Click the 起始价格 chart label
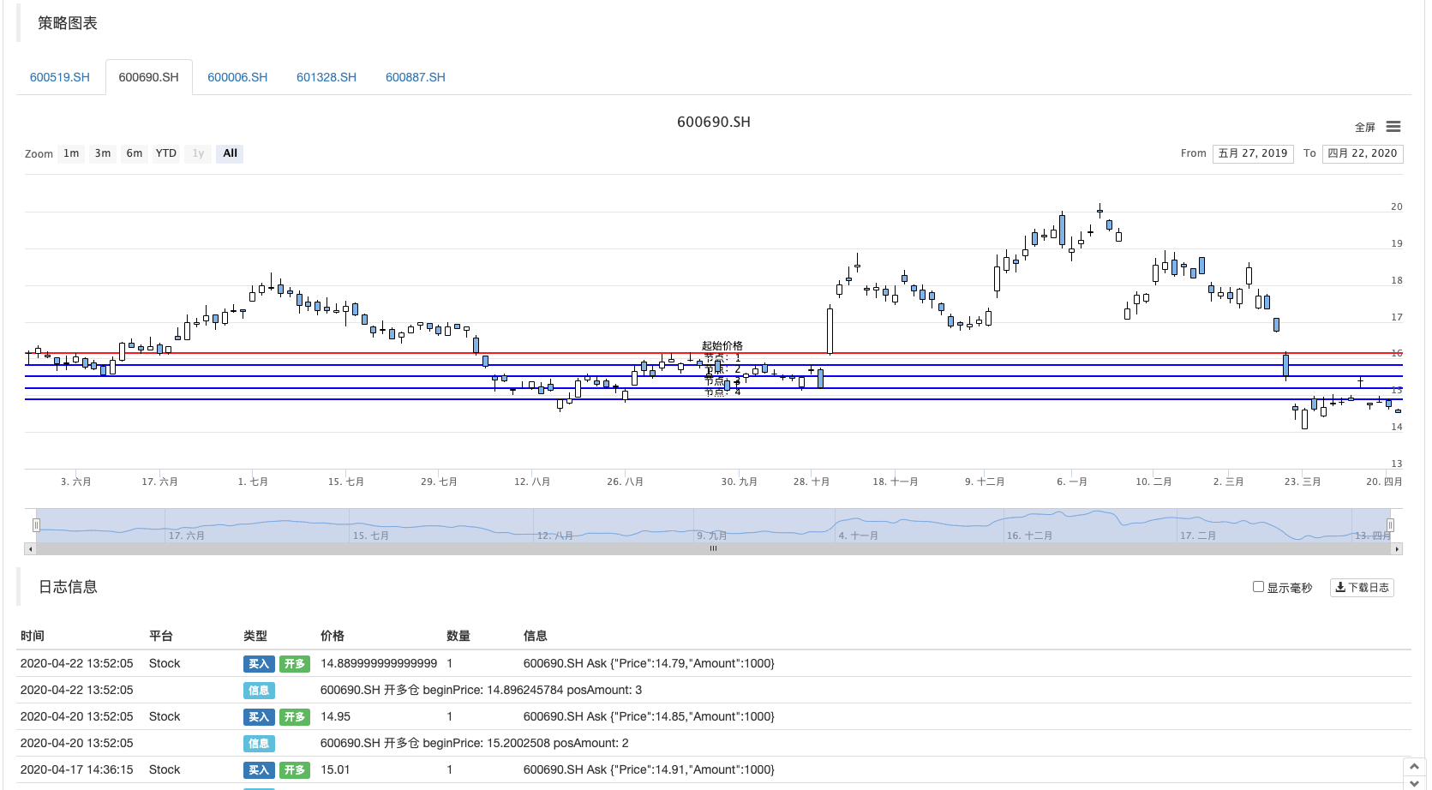 (x=722, y=346)
